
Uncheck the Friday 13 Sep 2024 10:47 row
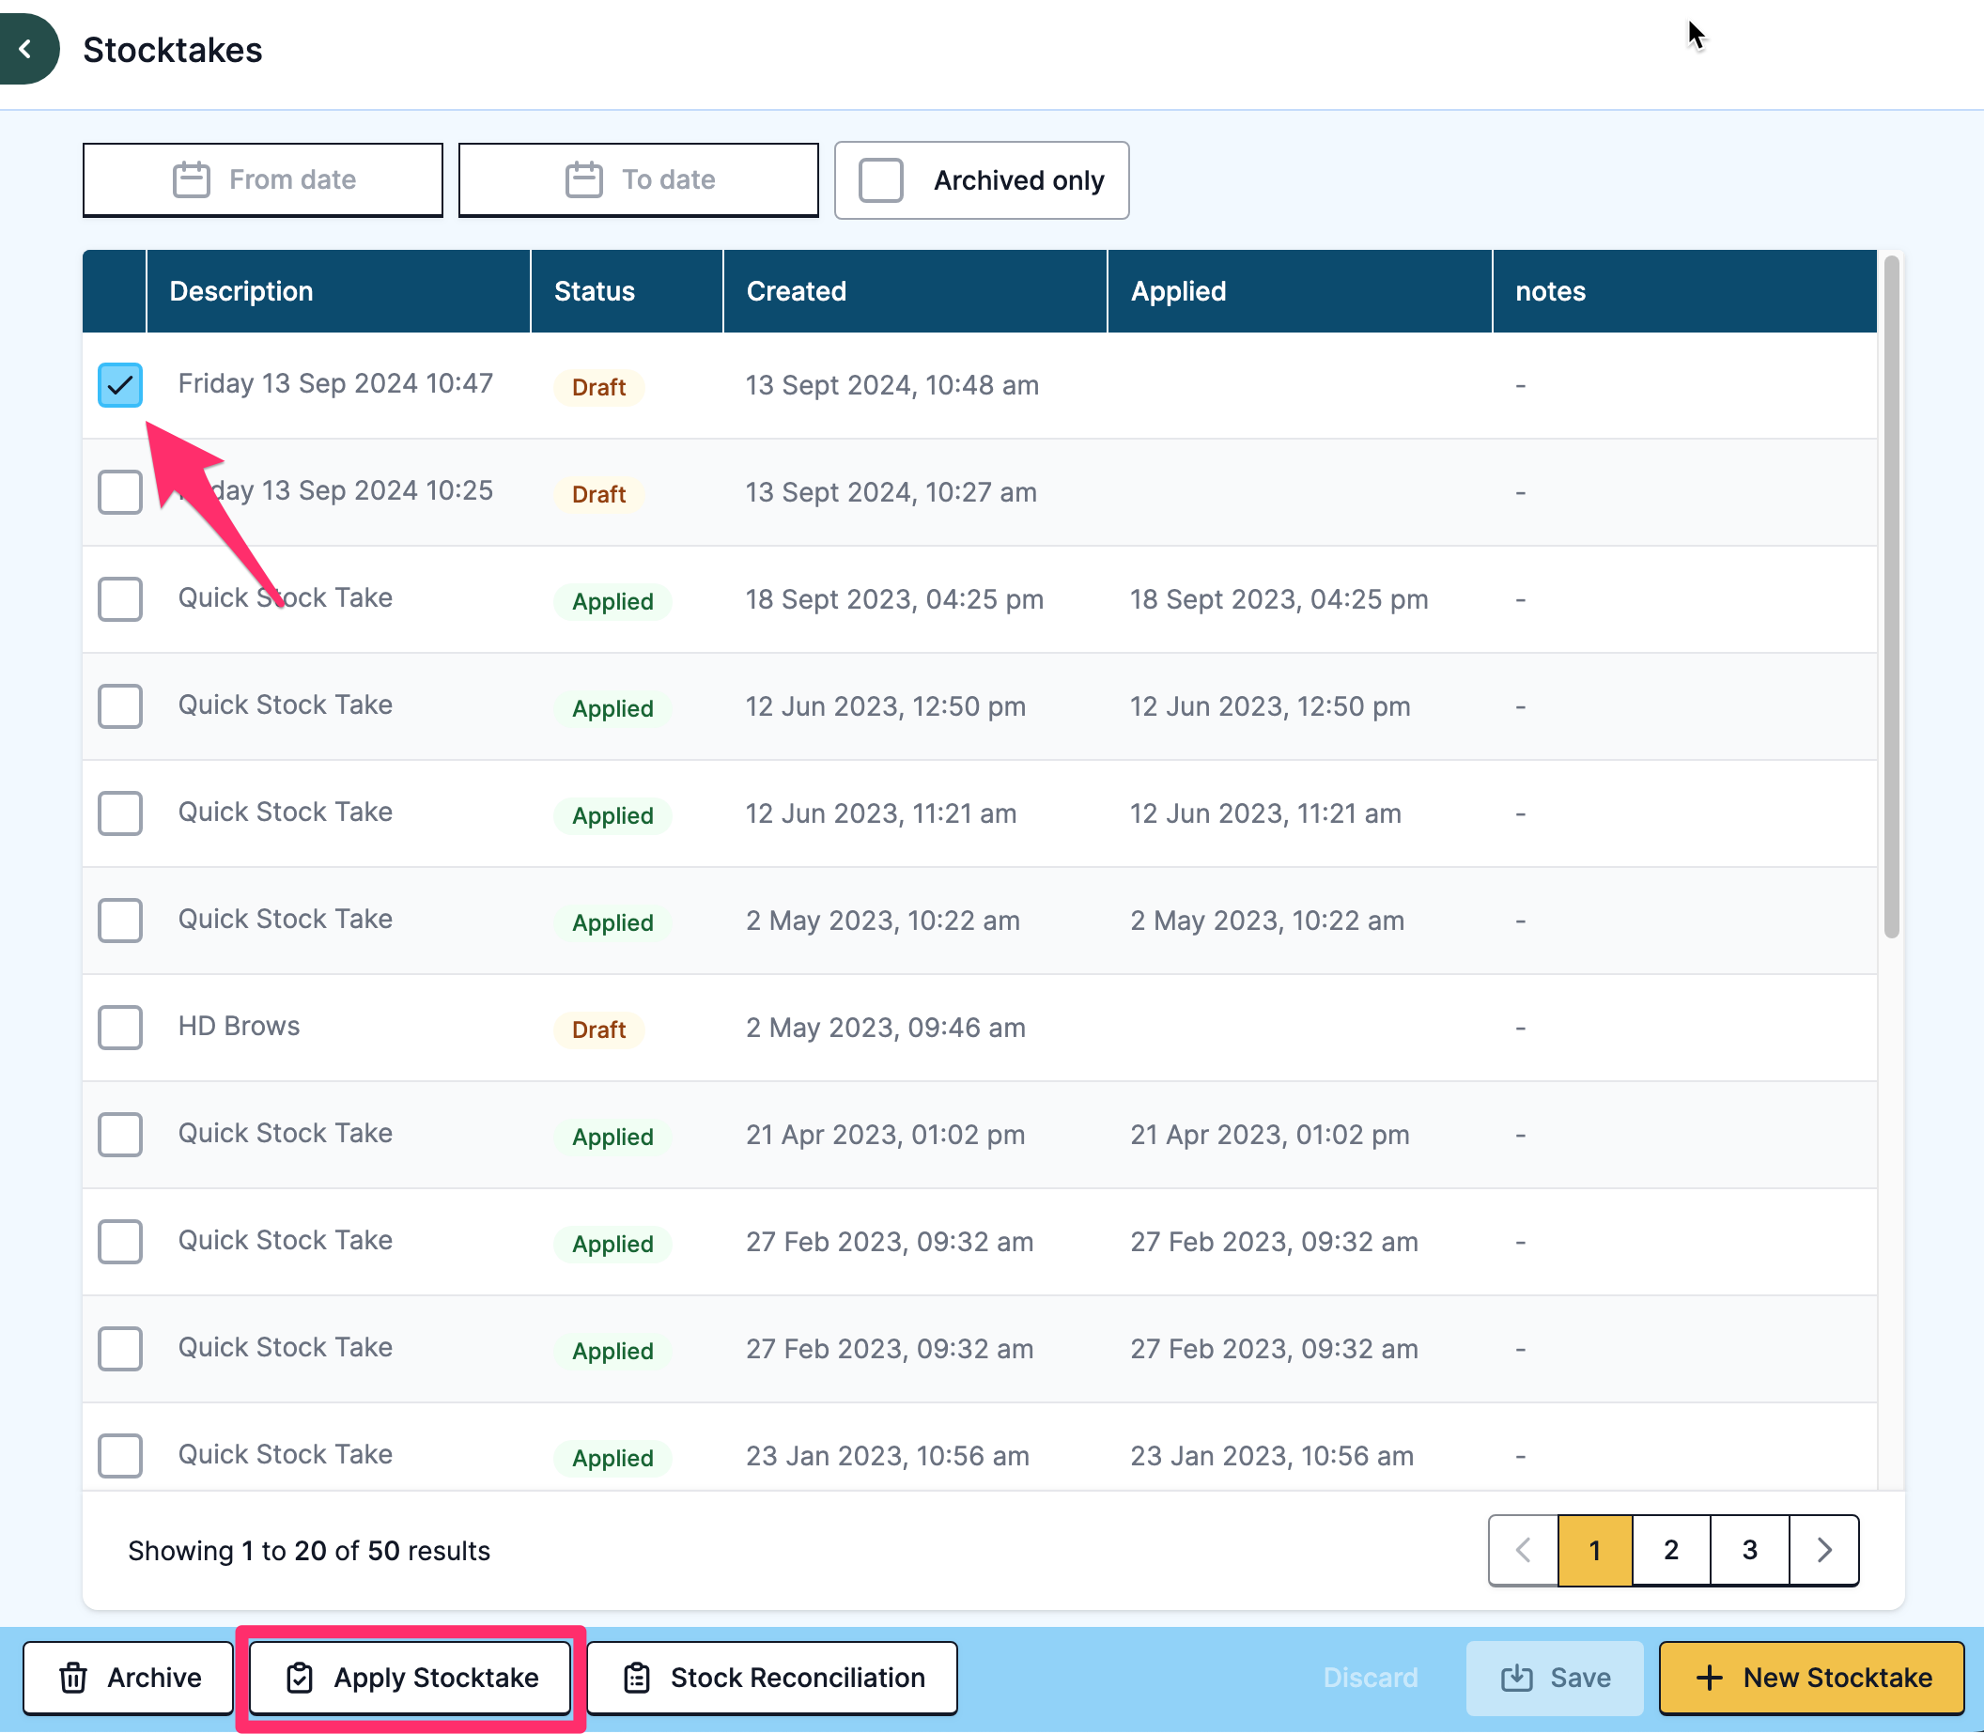tap(120, 385)
